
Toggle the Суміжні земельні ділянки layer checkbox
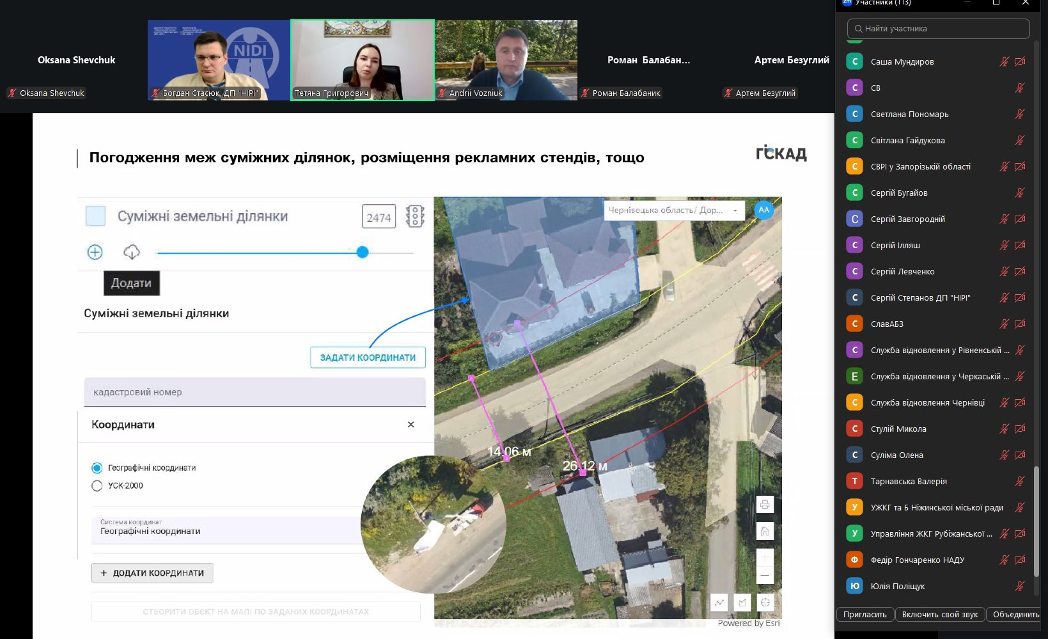pyautogui.click(x=96, y=216)
